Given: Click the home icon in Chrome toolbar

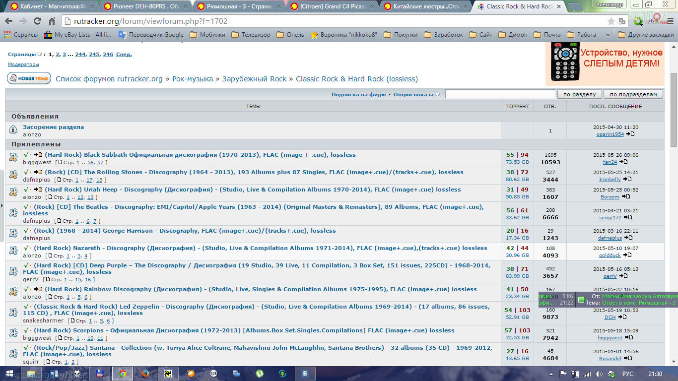Looking at the screenshot, I should click(52, 21).
